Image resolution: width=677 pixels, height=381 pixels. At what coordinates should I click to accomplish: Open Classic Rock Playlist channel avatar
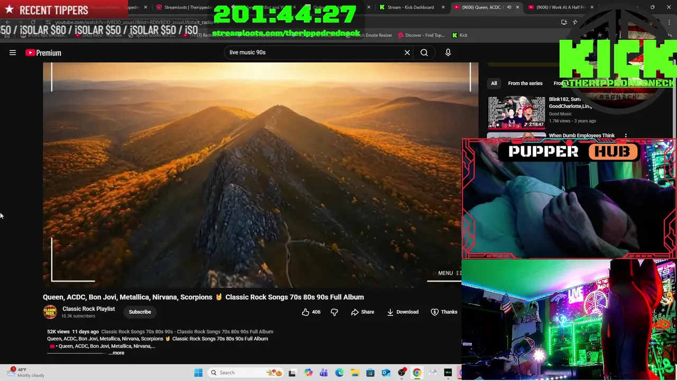[50, 312]
